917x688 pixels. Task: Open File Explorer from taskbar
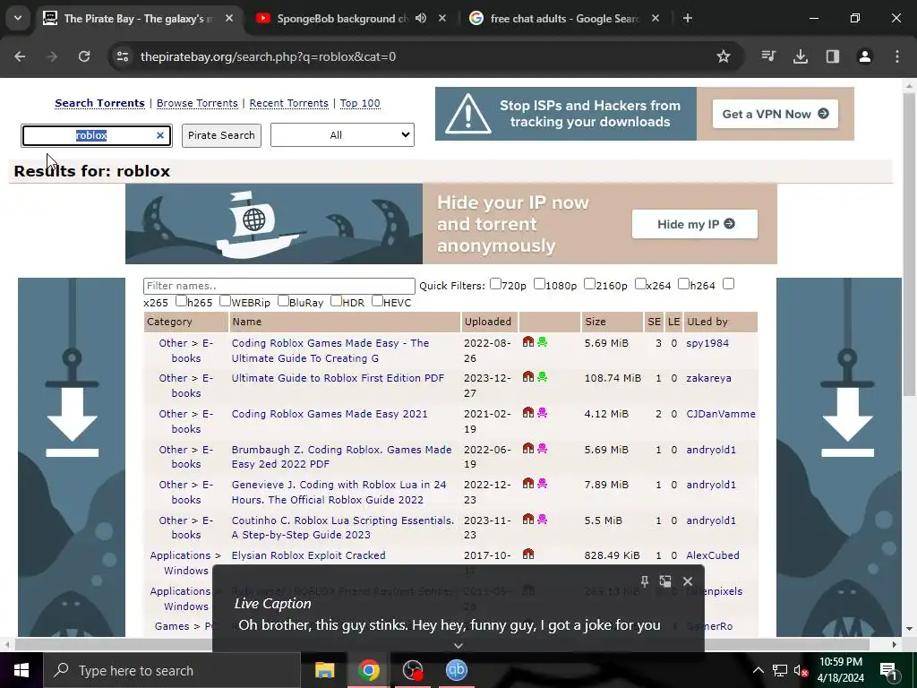coord(324,670)
